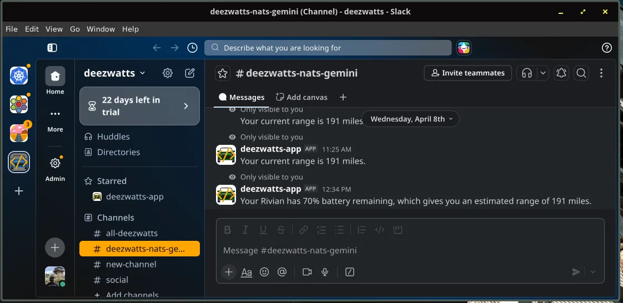Open the More menu in navigation rail
The height and width of the screenshot is (303, 623).
click(x=55, y=120)
